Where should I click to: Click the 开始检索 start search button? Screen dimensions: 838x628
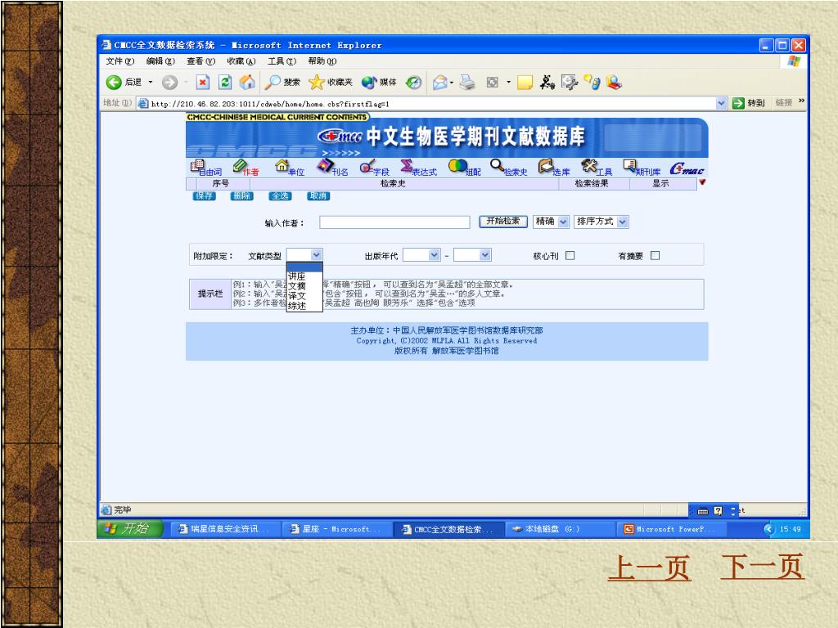point(503,221)
